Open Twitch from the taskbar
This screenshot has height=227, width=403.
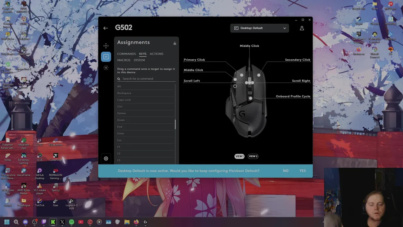(44, 222)
